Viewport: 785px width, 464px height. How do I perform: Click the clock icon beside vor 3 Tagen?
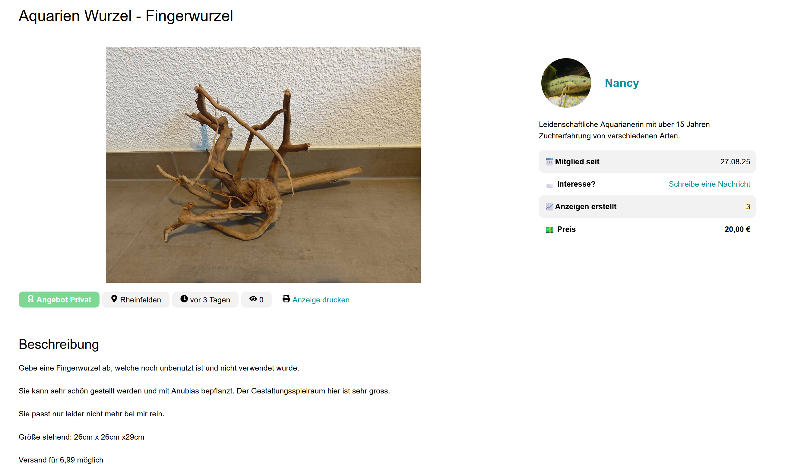(184, 299)
